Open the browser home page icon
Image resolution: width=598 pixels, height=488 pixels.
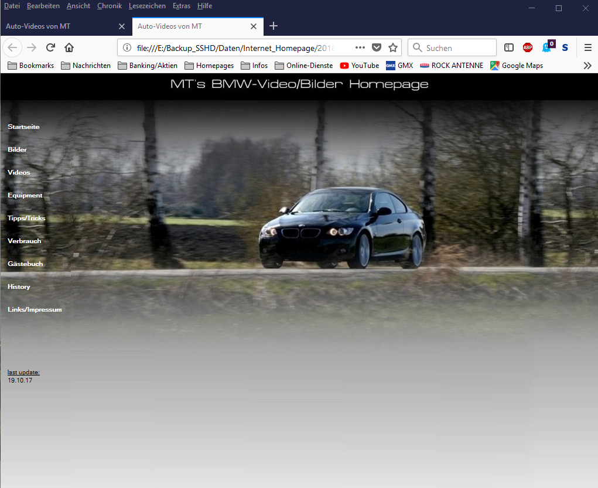click(x=69, y=47)
